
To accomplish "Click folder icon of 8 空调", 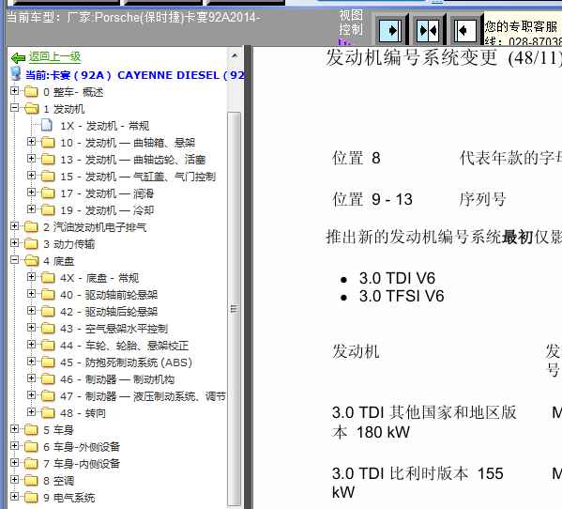I will 31,480.
